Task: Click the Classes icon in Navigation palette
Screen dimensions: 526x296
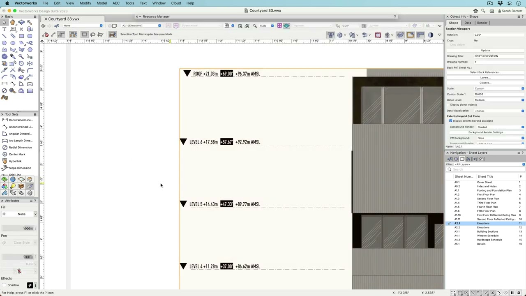Action: click(x=450, y=159)
